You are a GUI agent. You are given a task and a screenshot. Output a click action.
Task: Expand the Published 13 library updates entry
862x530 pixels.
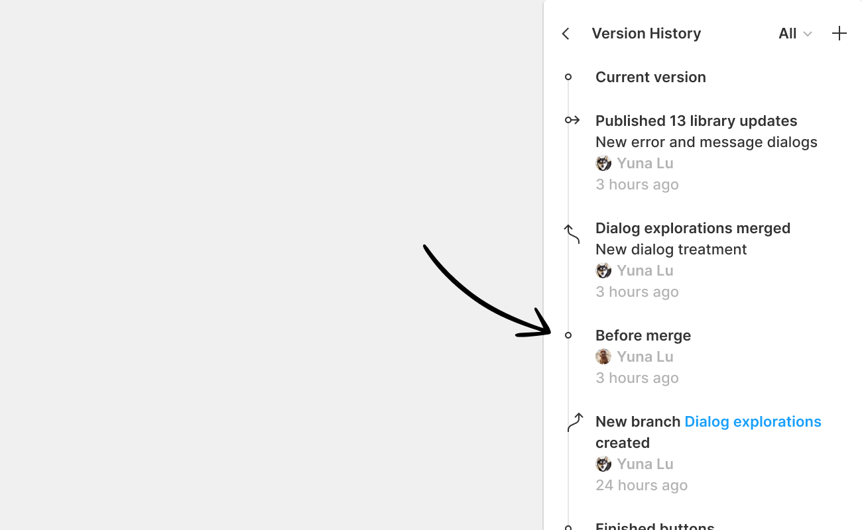point(696,121)
